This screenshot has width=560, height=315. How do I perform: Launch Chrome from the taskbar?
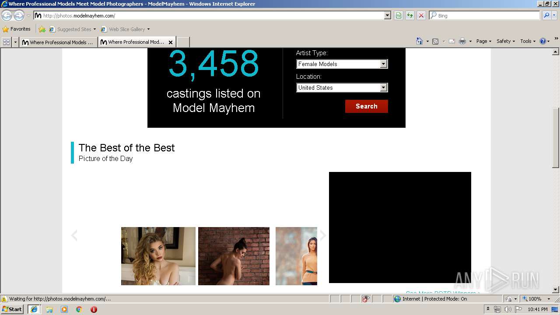click(79, 309)
